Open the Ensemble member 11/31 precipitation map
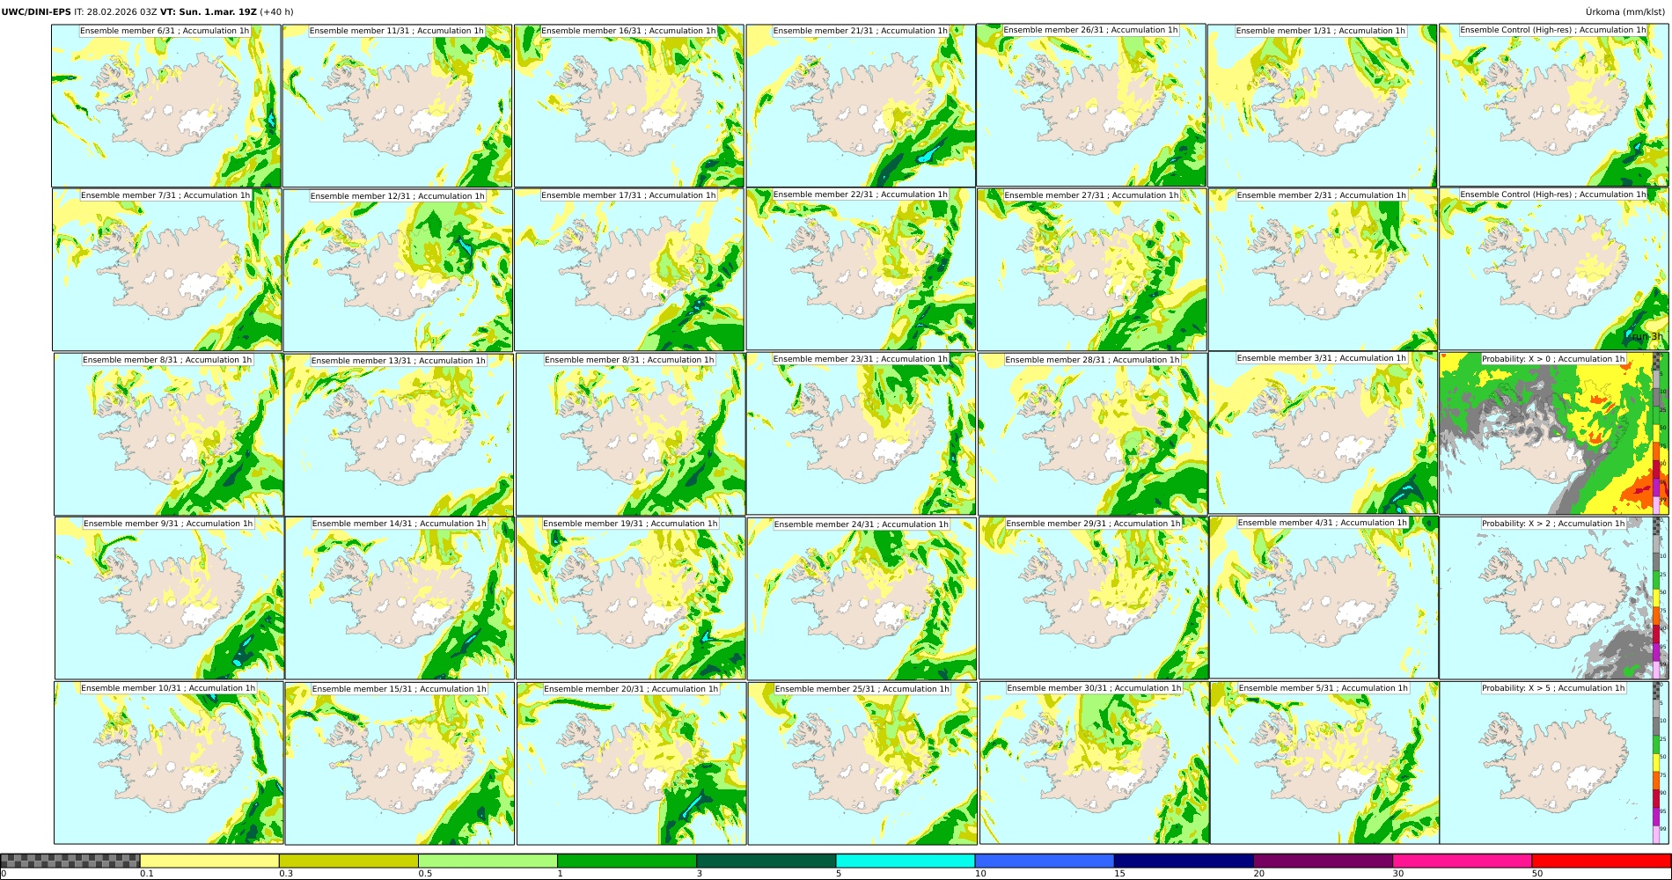This screenshot has width=1672, height=880. point(397,106)
